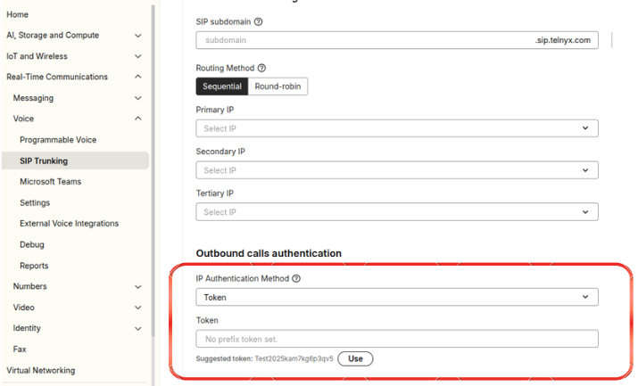This screenshot has height=386, width=638.
Task: Go to Microsoft Teams in sidebar
Action: [x=51, y=182]
